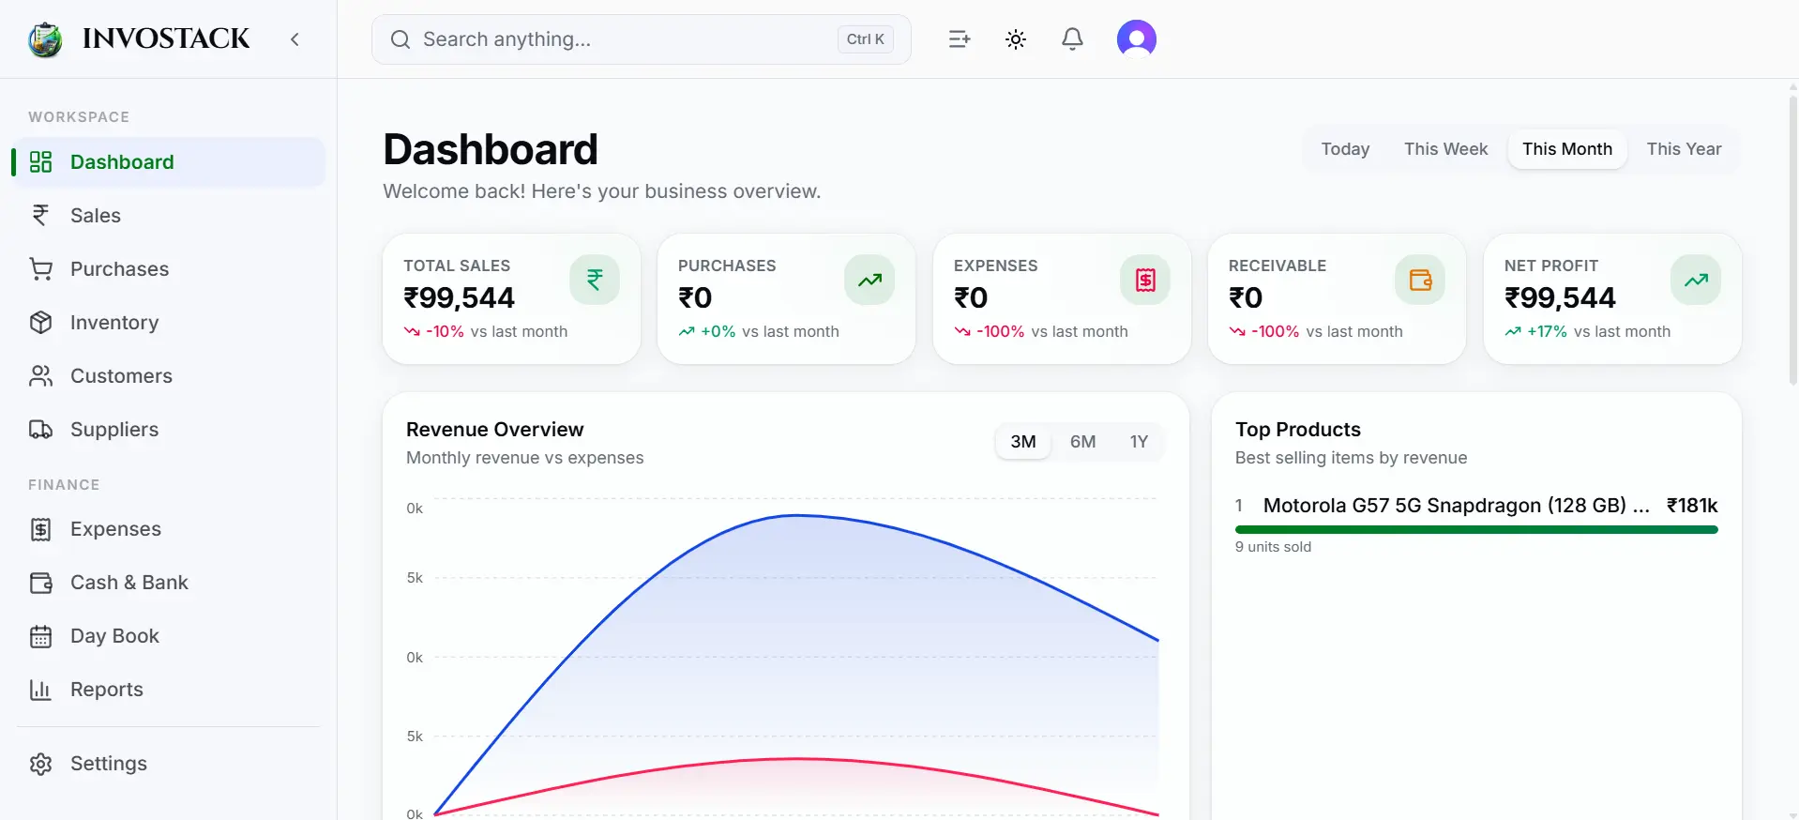
Task: Switch the period to Today
Action: click(1345, 149)
